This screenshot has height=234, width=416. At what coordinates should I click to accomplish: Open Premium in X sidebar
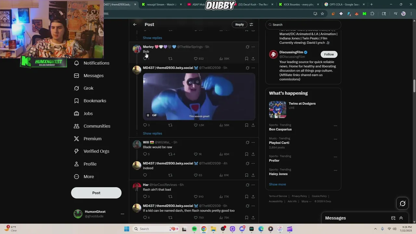tap(88, 139)
